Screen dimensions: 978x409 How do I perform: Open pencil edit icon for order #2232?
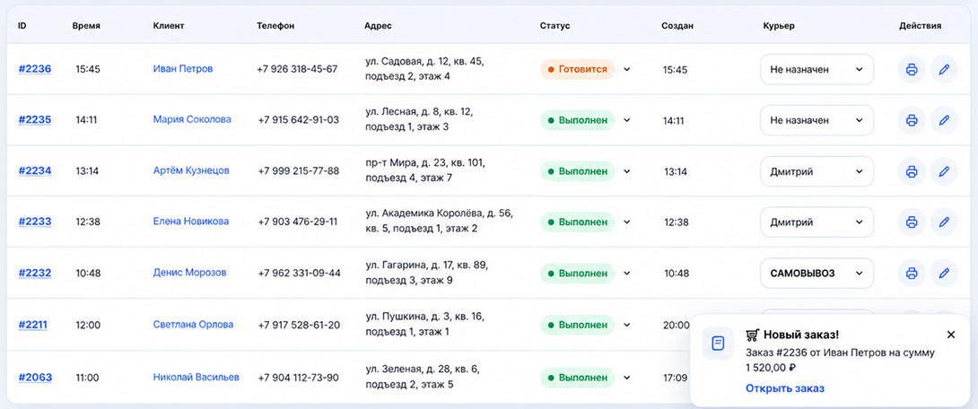(x=944, y=273)
